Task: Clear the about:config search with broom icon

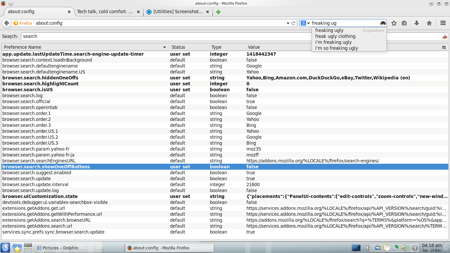Action: [445, 37]
